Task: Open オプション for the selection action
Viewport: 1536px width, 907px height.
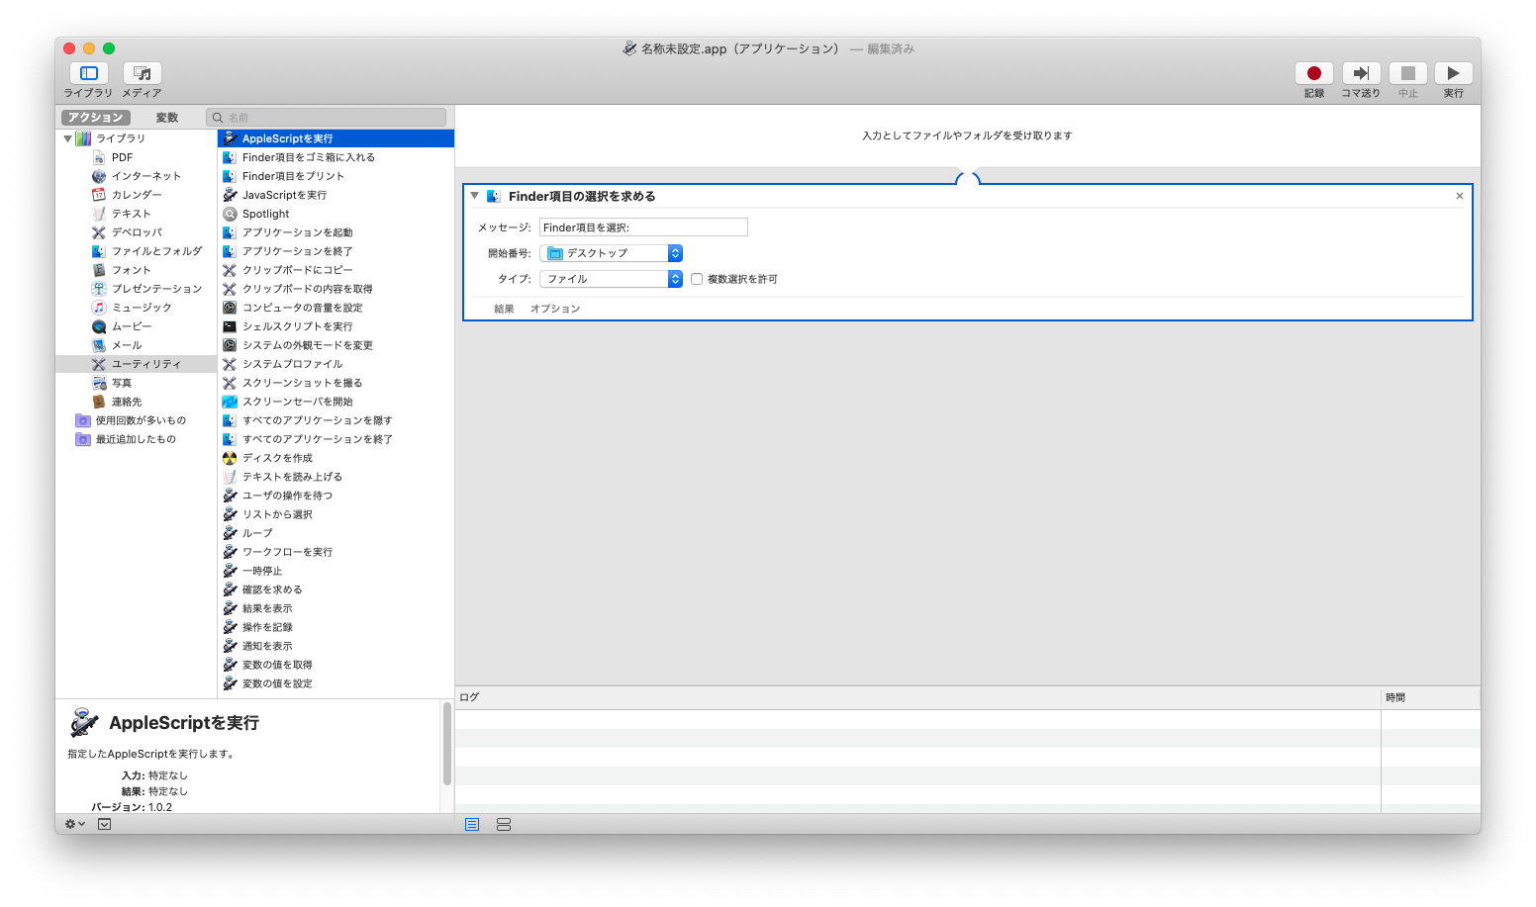Action: pyautogui.click(x=555, y=308)
